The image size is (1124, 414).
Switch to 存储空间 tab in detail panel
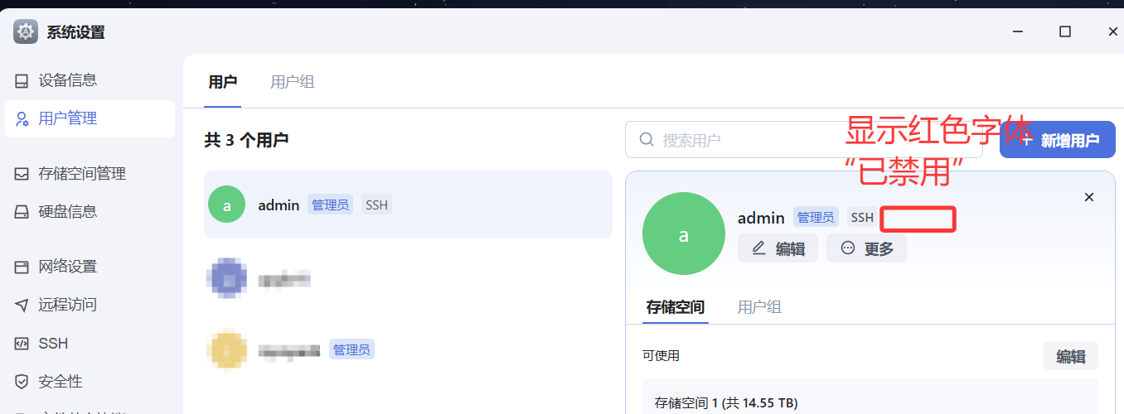click(x=676, y=307)
